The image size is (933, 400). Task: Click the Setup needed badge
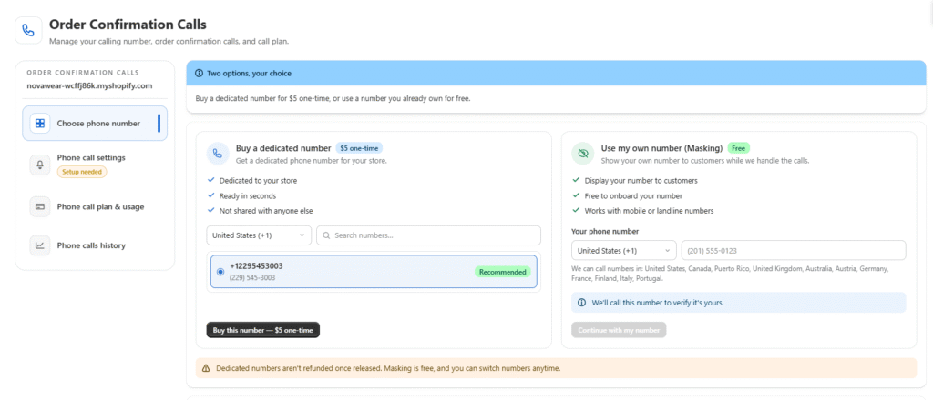(82, 172)
